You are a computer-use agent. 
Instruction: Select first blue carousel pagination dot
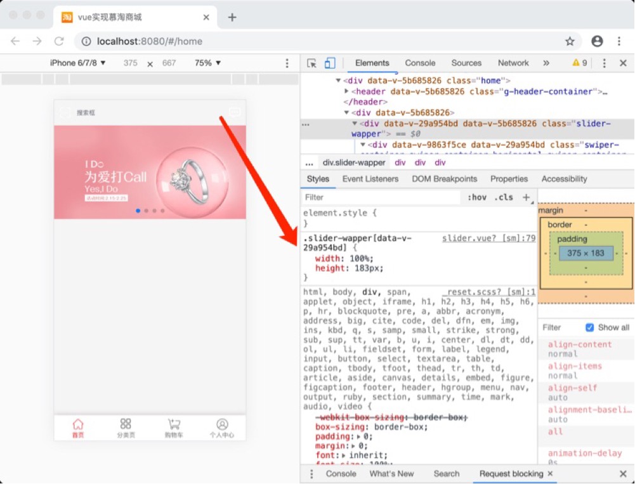pos(138,211)
